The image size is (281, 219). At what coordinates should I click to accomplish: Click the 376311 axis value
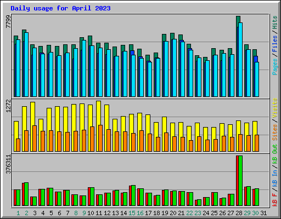click(8, 164)
